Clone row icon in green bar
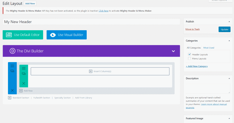This screenshot has height=123, width=234. [24, 74]
